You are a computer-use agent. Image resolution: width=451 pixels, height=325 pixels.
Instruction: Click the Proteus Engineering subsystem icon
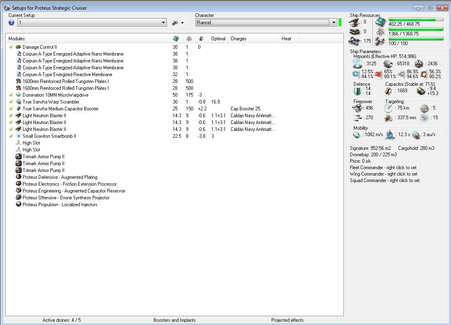click(19, 191)
